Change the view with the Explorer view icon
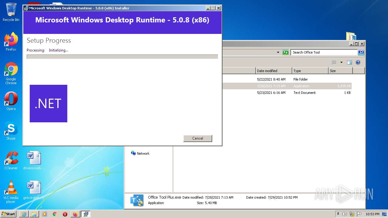Viewport: 388px width, 218px height. click(x=334, y=62)
